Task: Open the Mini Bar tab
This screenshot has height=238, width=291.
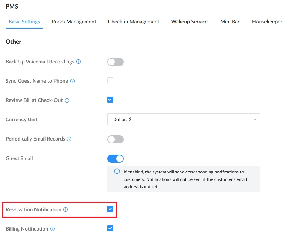Action: click(230, 22)
